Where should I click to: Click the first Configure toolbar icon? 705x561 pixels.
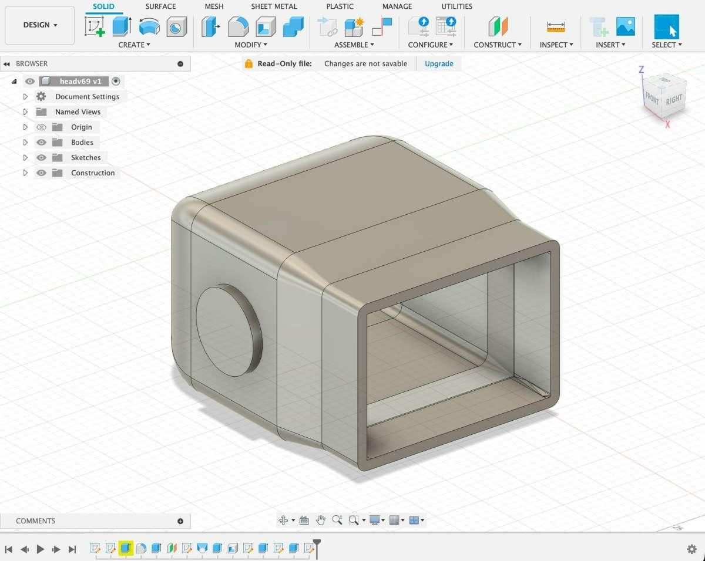pos(419,26)
